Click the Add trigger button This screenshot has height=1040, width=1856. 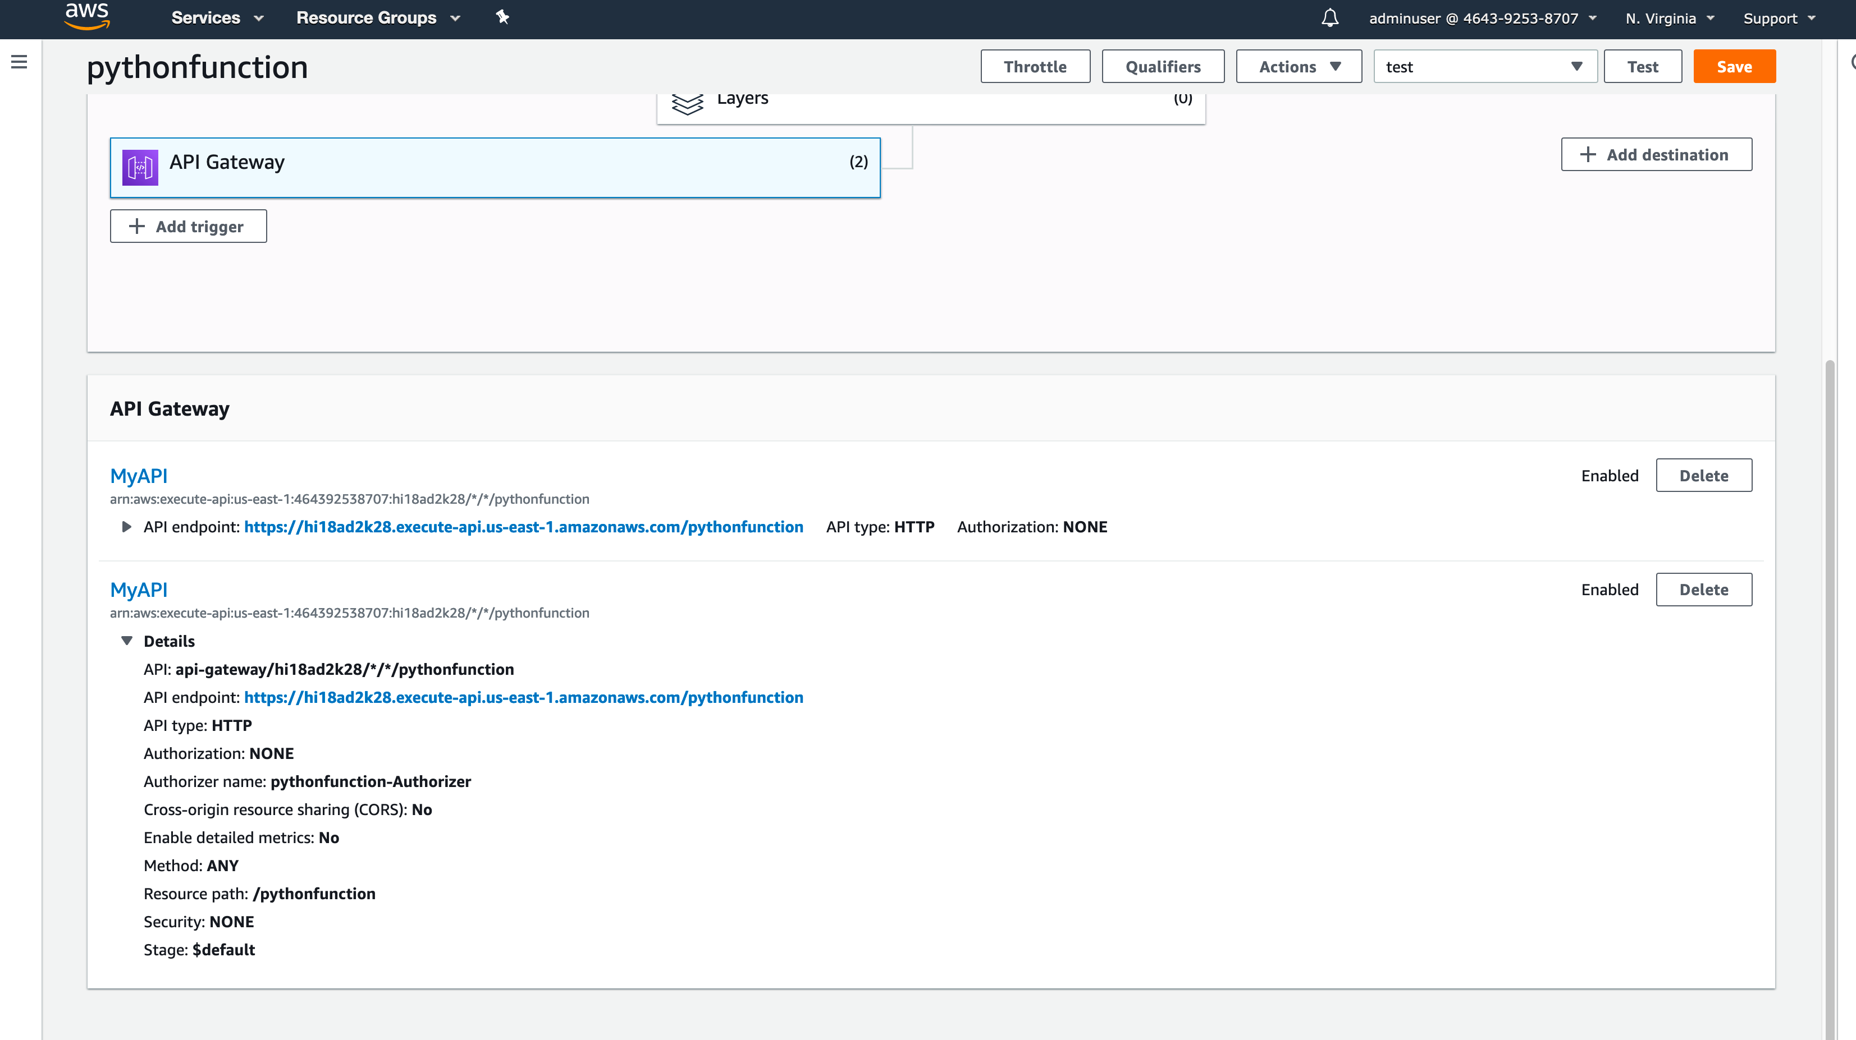click(x=188, y=226)
